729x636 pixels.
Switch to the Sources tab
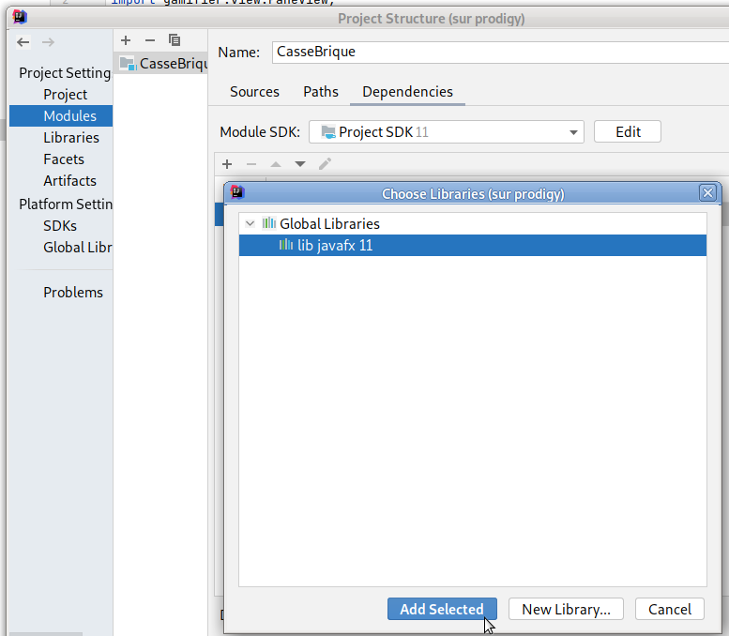click(254, 92)
